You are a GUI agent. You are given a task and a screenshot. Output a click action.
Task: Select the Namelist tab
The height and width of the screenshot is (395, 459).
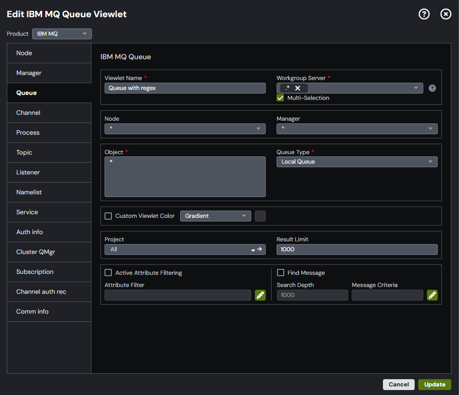[x=49, y=192]
